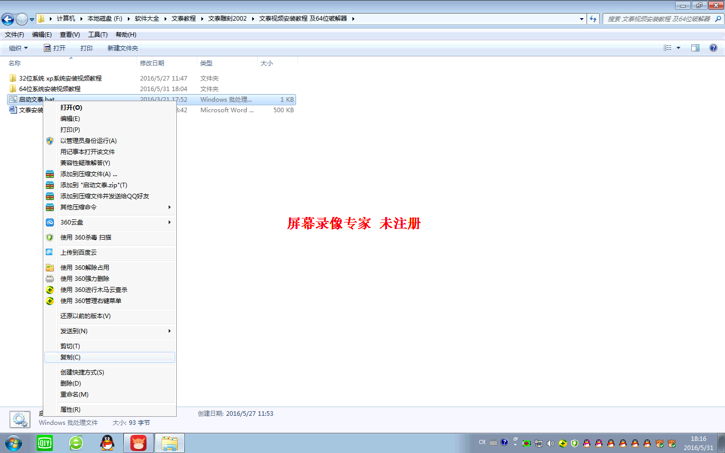Expand 其他压缩命令 submenu arrow
Viewport: 725px width, 453px height.
click(170, 207)
